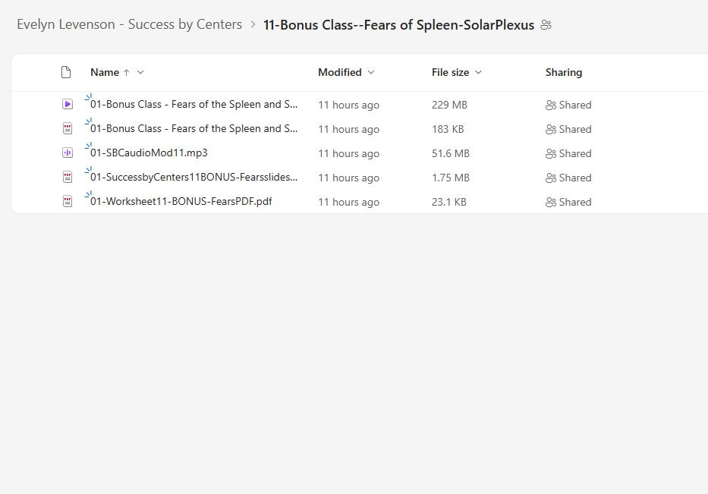Click the audio icon for 01-SBCaudioMod11.mp3

(68, 153)
